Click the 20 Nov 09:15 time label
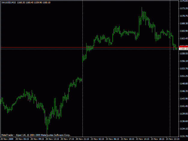Image resolution: width=188 pixels, height=141 pixels. click(x=37, y=139)
